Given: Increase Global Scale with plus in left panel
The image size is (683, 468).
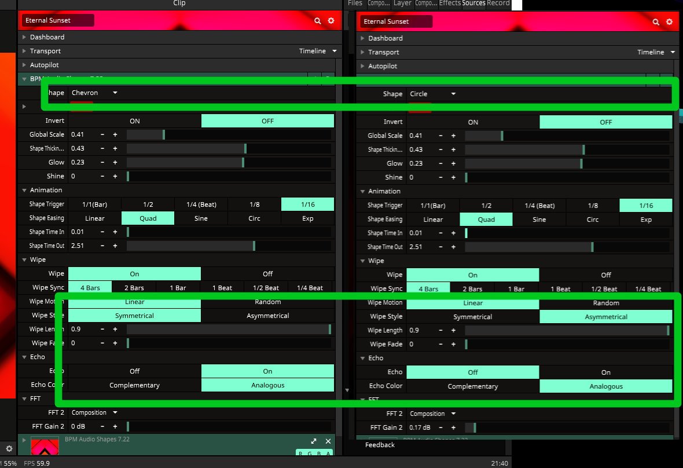Looking at the screenshot, I should (x=115, y=134).
